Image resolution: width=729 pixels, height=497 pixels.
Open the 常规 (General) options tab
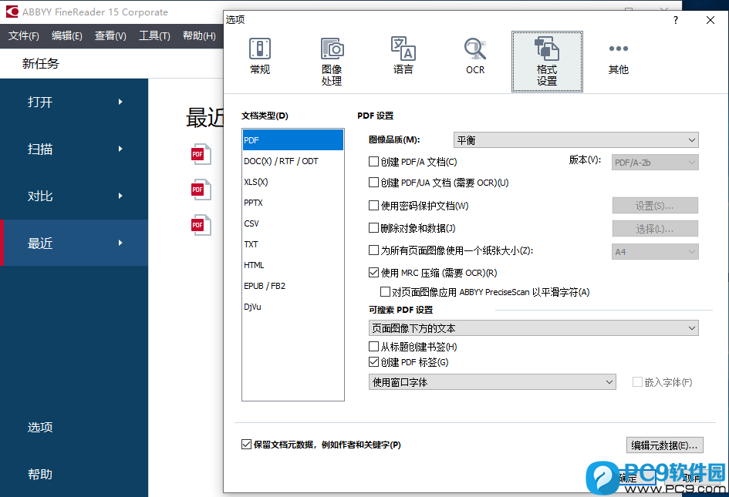tap(260, 57)
